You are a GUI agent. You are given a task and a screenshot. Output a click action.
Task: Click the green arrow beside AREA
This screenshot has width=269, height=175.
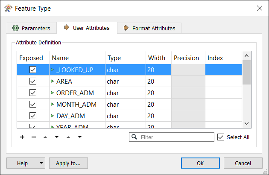click(53, 81)
